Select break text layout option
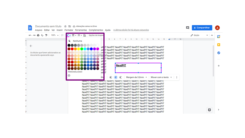Screen dimensions: 245x138 point(121,77)
